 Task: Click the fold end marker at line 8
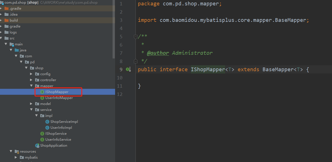(x=136, y=61)
